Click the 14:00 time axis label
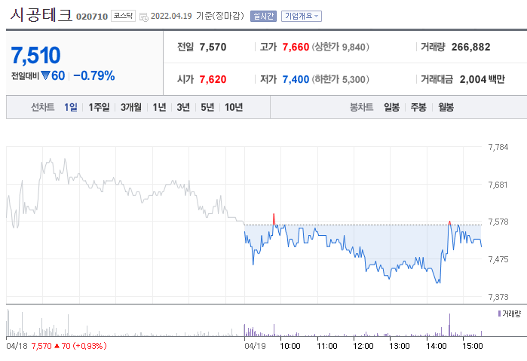527x361 pixels. (x=437, y=346)
